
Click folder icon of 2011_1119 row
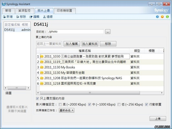[x=42, y=62]
